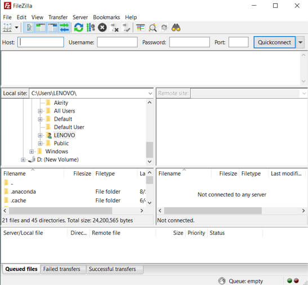Viewport: 308px width, 285px height.
Task: Open the Edit menu
Action: click(x=21, y=17)
